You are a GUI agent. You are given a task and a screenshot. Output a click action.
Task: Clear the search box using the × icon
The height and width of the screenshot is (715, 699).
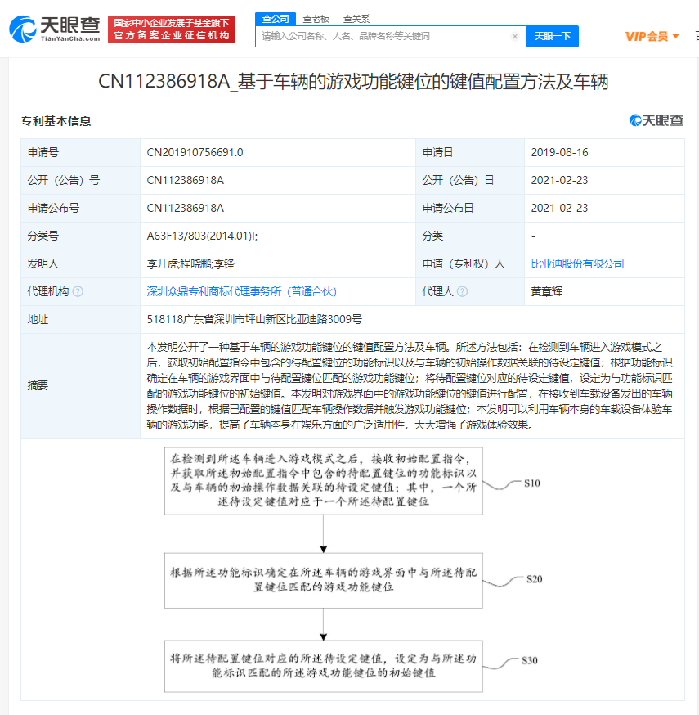[x=515, y=37]
